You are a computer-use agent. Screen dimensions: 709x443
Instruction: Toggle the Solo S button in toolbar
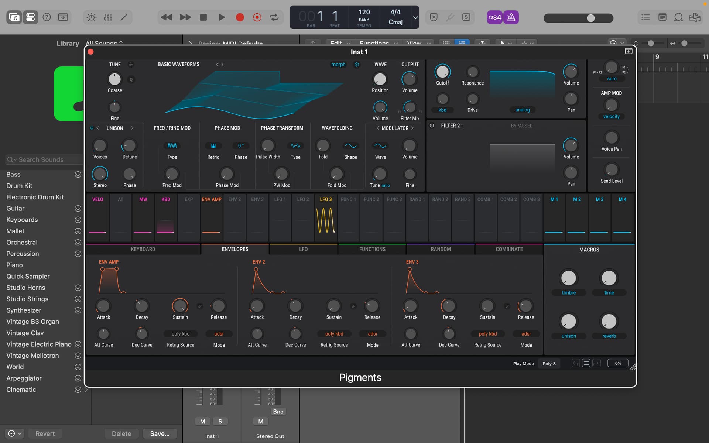pos(466,17)
